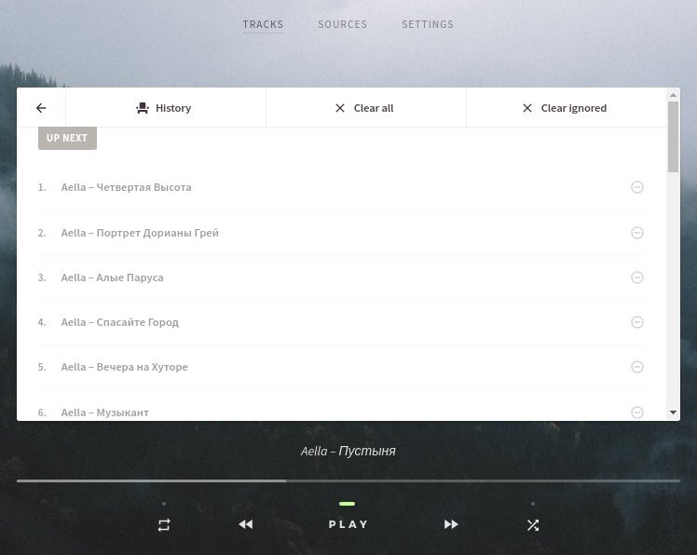Open the Settings tab
The width and height of the screenshot is (697, 555).
pyautogui.click(x=428, y=24)
